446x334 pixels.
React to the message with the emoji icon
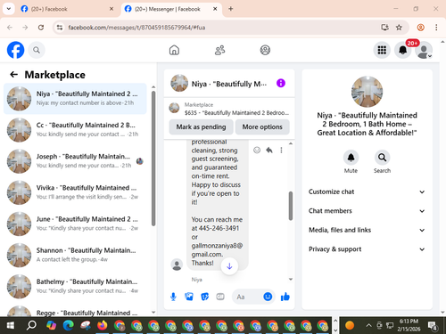(x=257, y=150)
